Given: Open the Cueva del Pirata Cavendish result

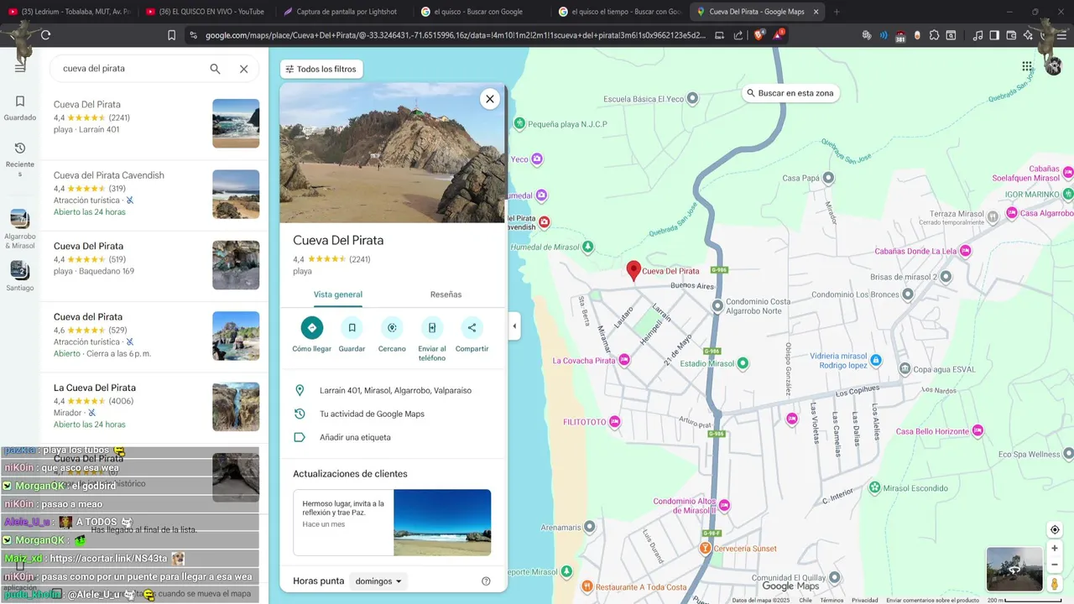Looking at the screenshot, I should (156, 195).
